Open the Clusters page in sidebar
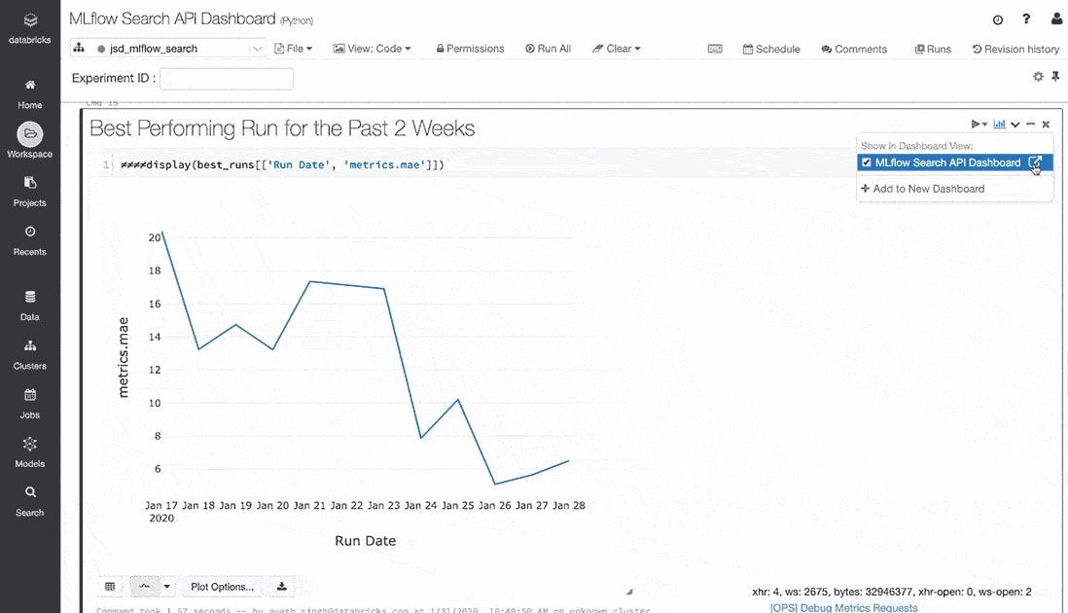The width and height of the screenshot is (1068, 613). pyautogui.click(x=30, y=354)
